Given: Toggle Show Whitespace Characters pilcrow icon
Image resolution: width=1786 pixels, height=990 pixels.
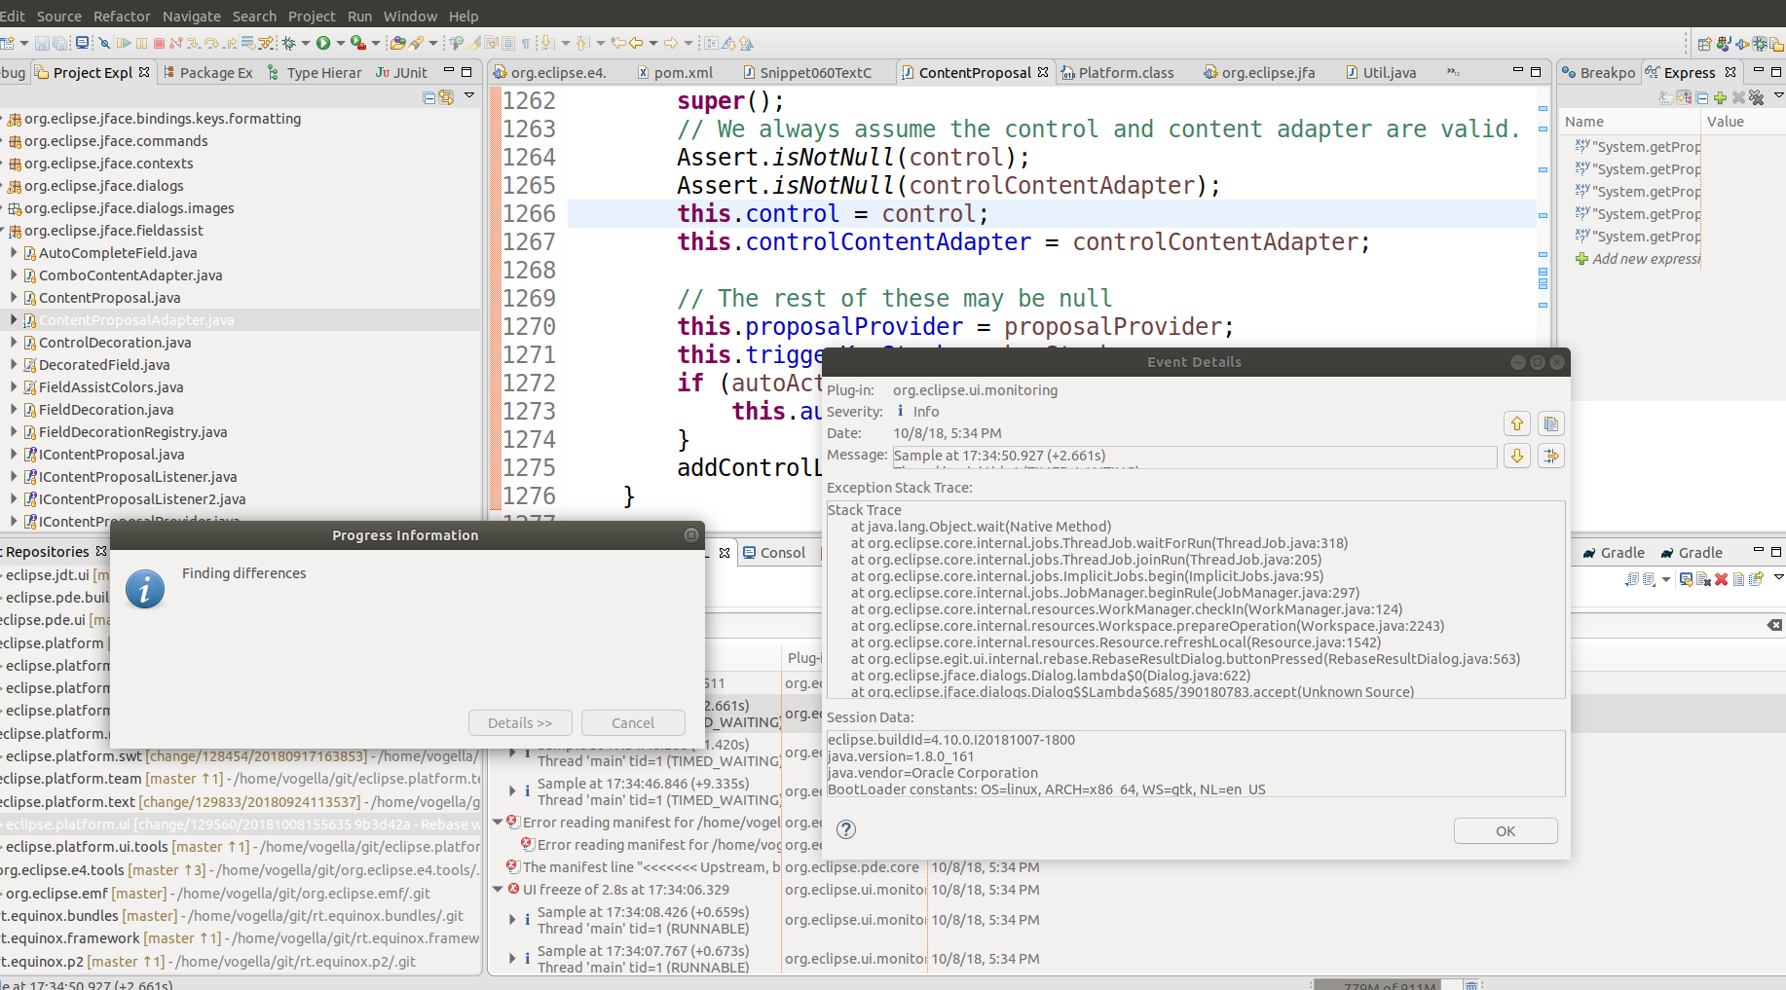Looking at the screenshot, I should click(526, 43).
